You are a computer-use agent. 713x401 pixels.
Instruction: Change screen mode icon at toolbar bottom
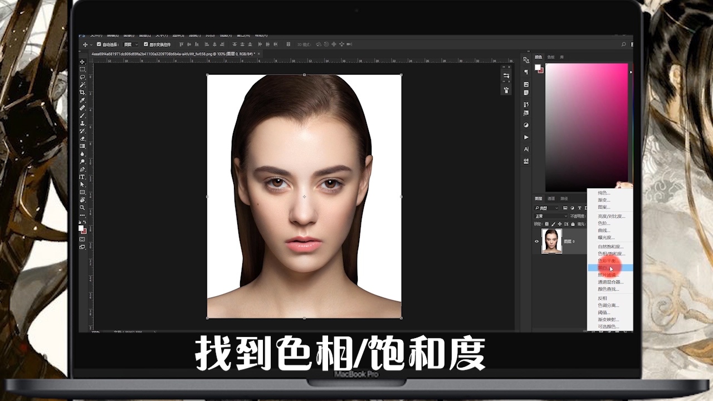(82, 247)
